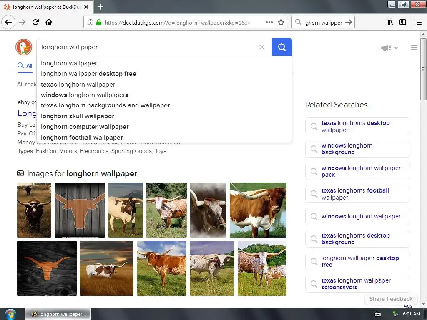427x320 pixels.
Task: Select the longhorn wallpaper taskbar button
Action: pos(58,314)
